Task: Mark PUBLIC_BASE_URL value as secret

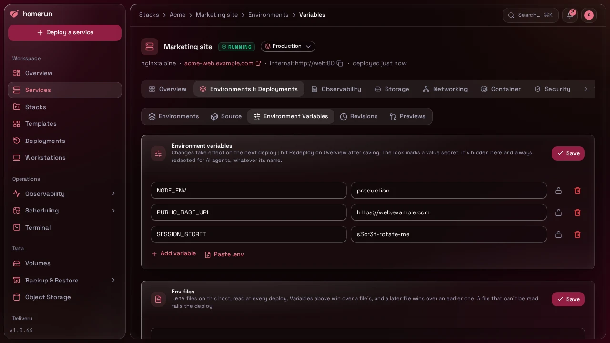Action: pos(559,212)
